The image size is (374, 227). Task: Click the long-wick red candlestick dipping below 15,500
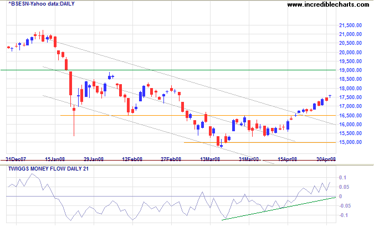(x=74, y=120)
